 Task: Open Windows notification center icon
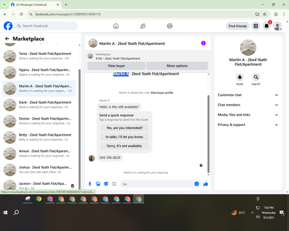click(x=282, y=213)
